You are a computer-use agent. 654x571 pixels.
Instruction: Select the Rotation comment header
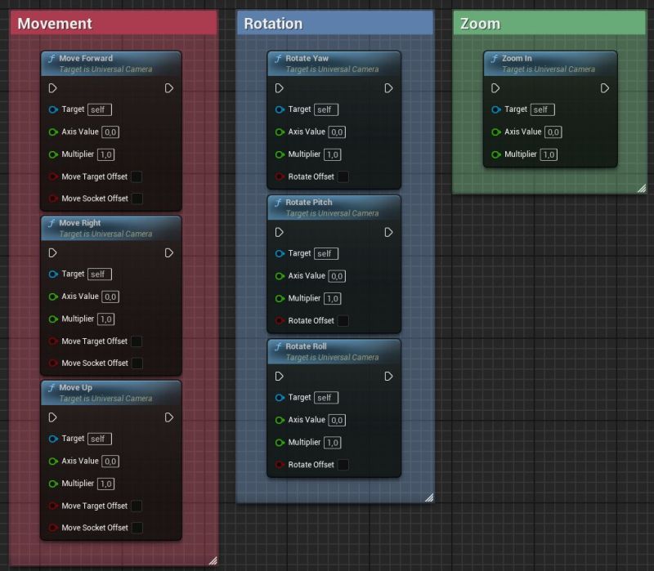(x=272, y=24)
